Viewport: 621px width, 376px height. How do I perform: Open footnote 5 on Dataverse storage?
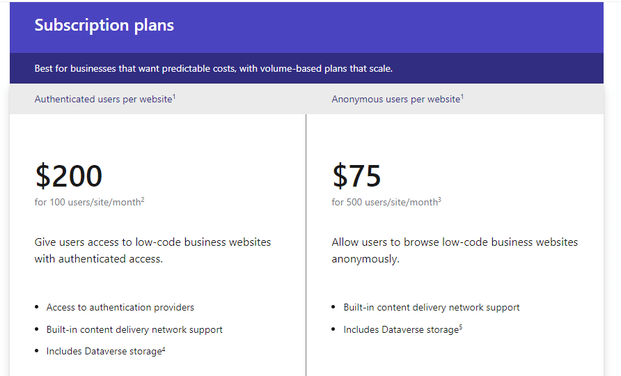(x=461, y=327)
